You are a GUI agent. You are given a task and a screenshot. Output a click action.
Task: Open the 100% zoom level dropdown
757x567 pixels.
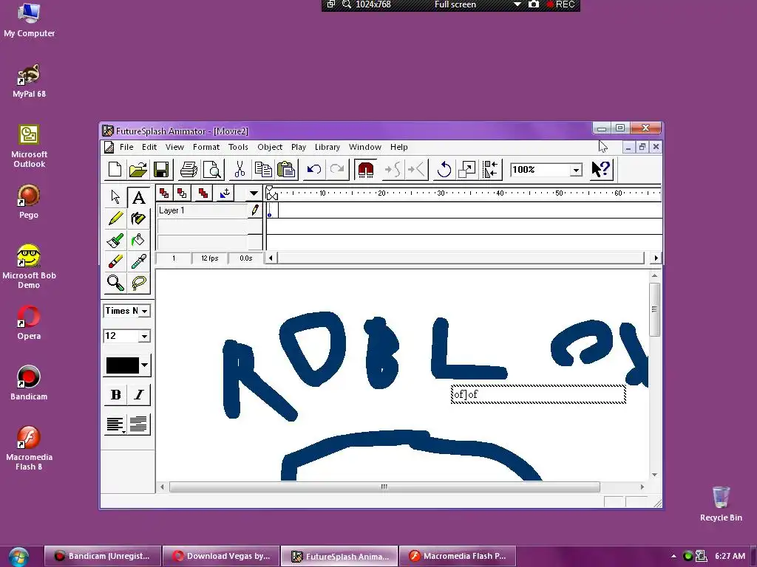click(576, 170)
